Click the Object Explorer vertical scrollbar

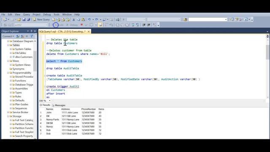(35, 89)
